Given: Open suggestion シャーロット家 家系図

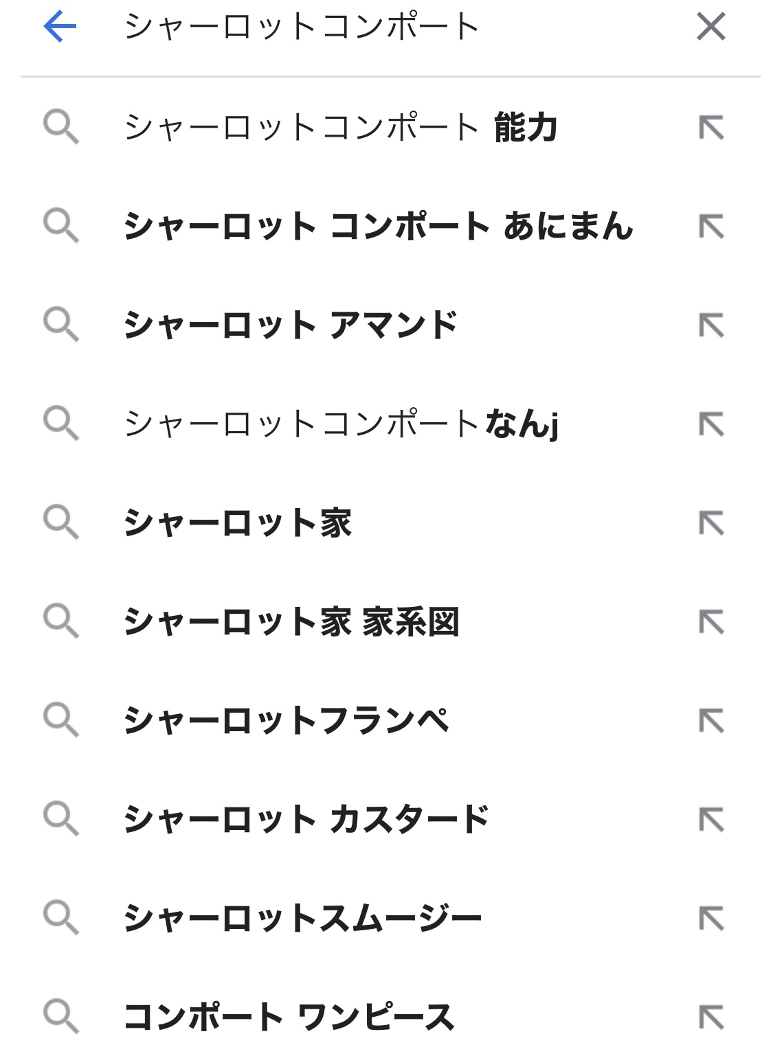Looking at the screenshot, I should point(291,622).
